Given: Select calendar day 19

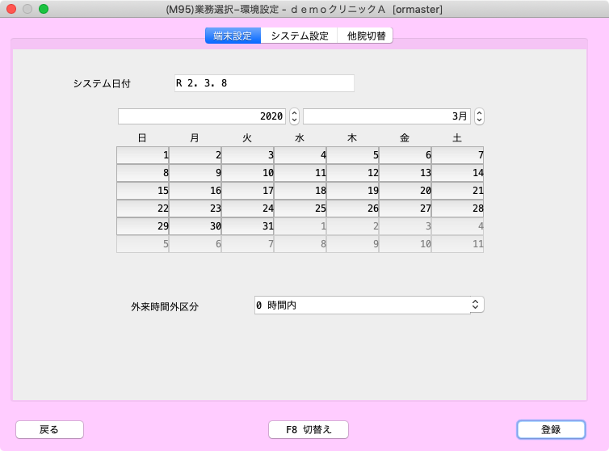Looking at the screenshot, I should tap(353, 191).
